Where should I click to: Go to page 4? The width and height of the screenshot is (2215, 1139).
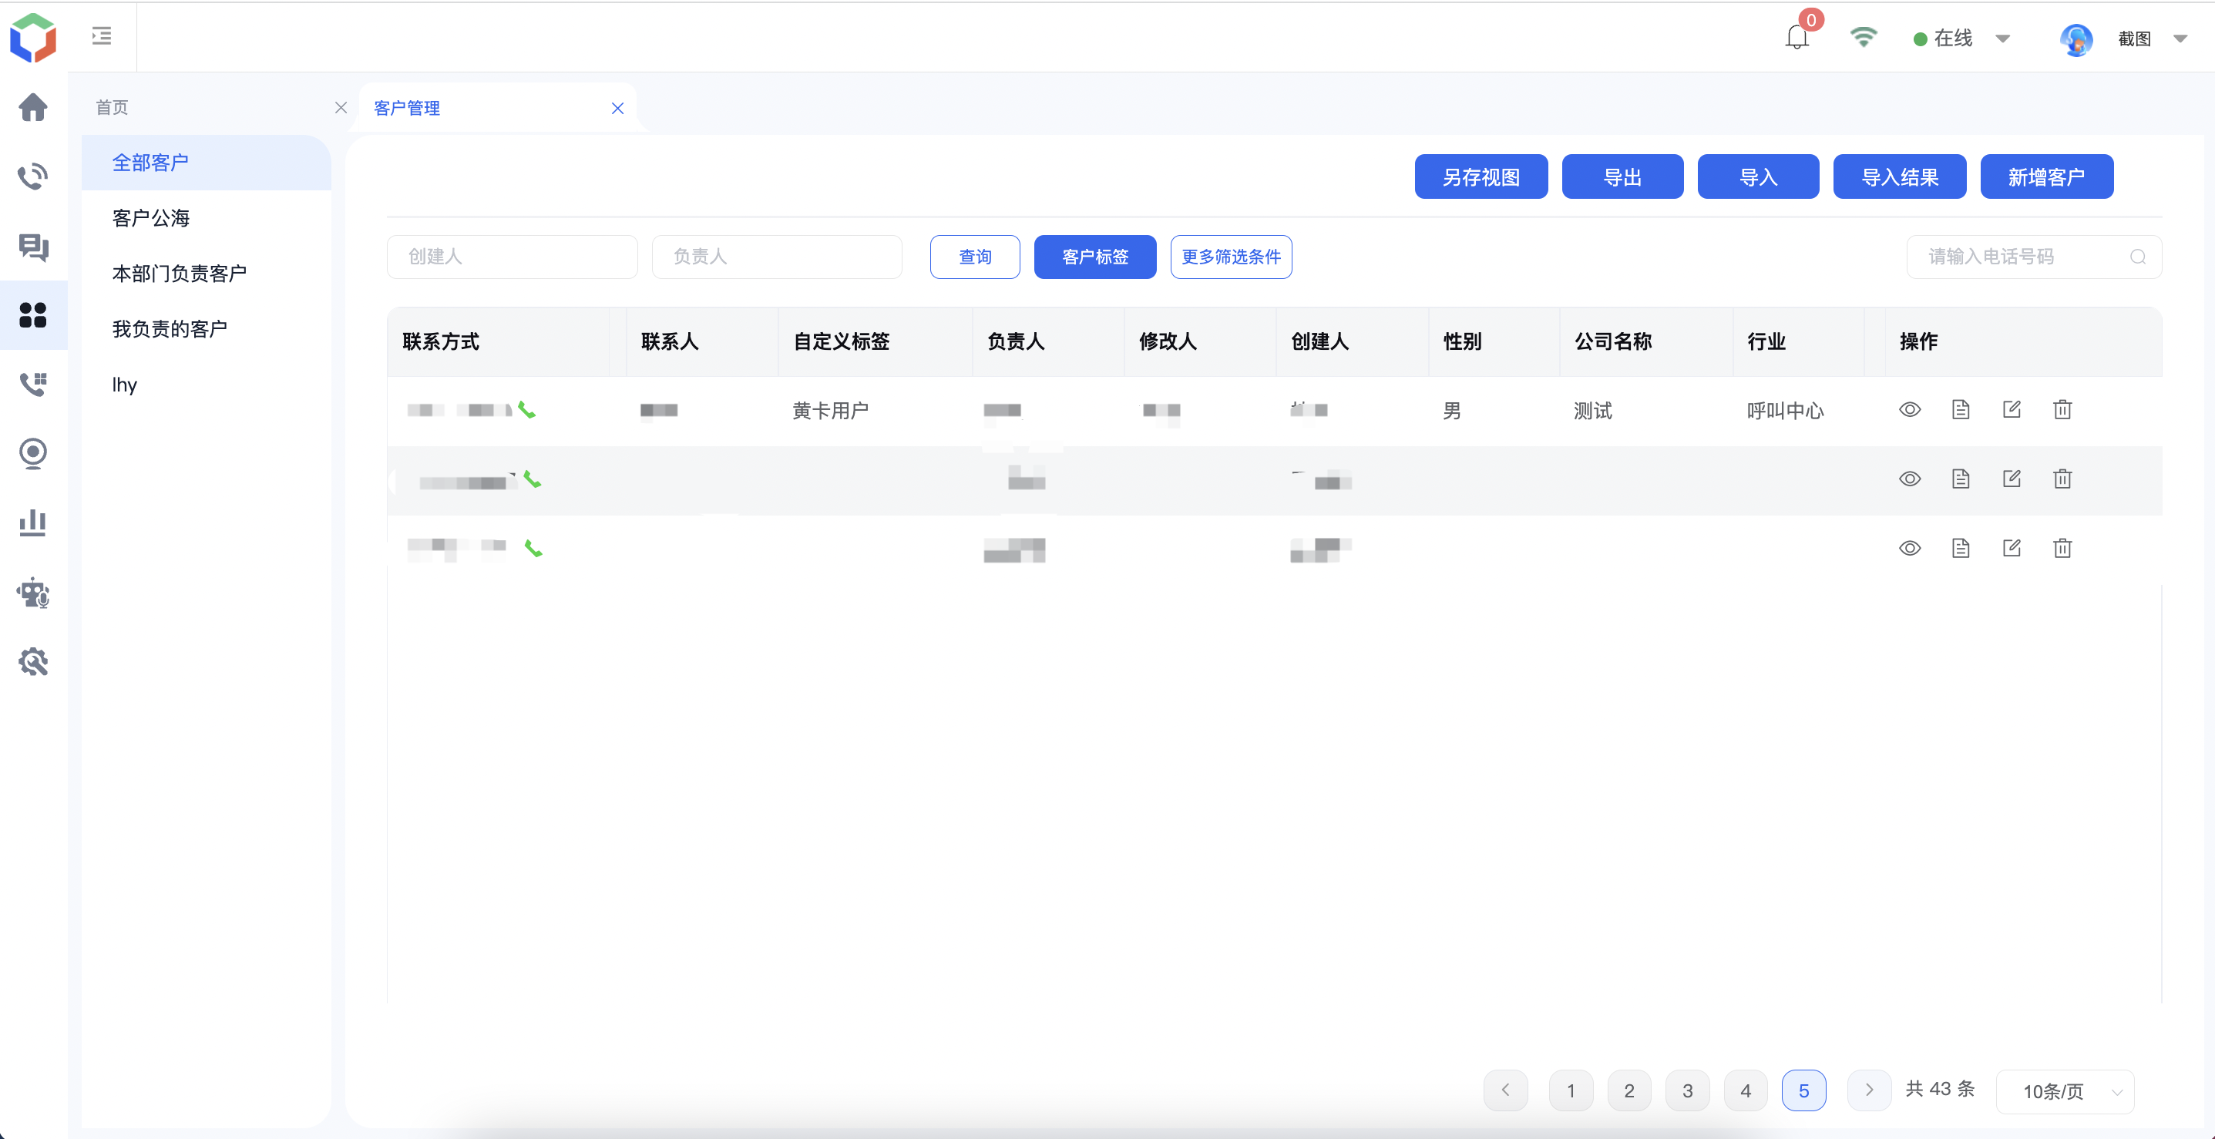pyautogui.click(x=1746, y=1090)
